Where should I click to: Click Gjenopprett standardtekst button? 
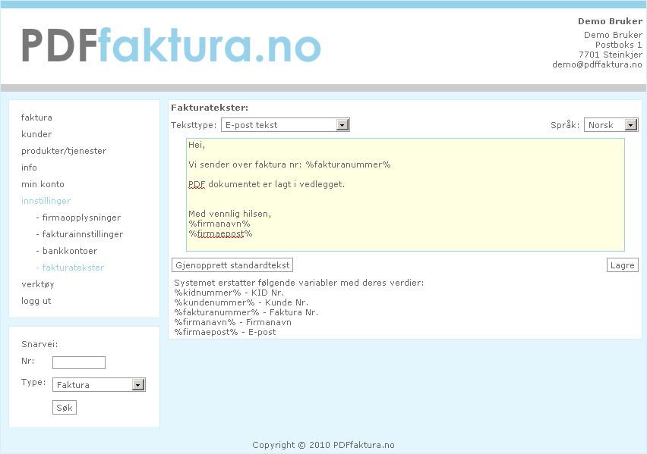pos(232,265)
